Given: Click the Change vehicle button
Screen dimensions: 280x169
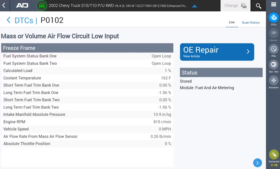Looking at the screenshot, I should pos(235,6).
